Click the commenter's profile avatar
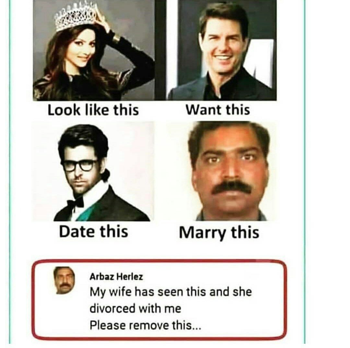Image resolution: width=350 pixels, height=348 pixels. click(x=64, y=280)
